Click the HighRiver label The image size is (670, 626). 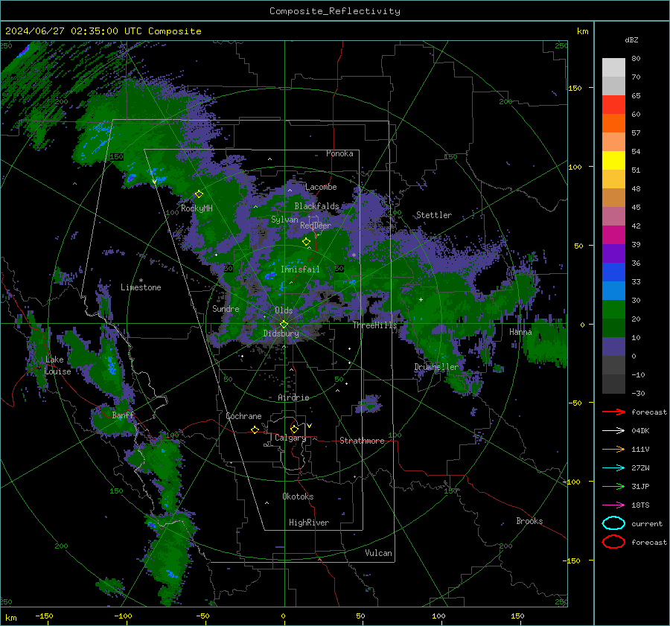pyautogui.click(x=309, y=523)
